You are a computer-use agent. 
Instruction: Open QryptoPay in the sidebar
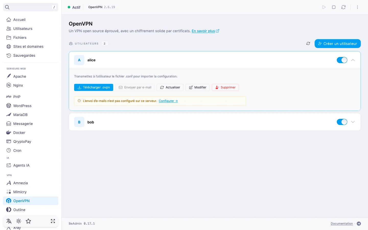[31, 142]
